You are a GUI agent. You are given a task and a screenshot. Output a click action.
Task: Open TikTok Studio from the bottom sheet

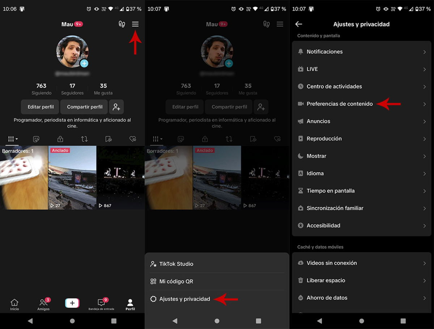click(217, 264)
